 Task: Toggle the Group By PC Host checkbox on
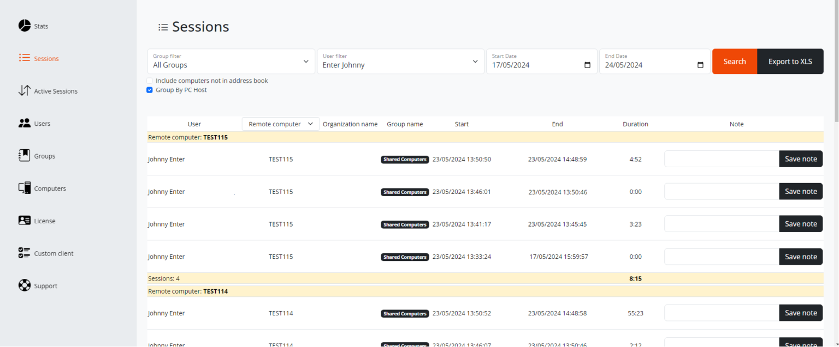click(x=149, y=90)
